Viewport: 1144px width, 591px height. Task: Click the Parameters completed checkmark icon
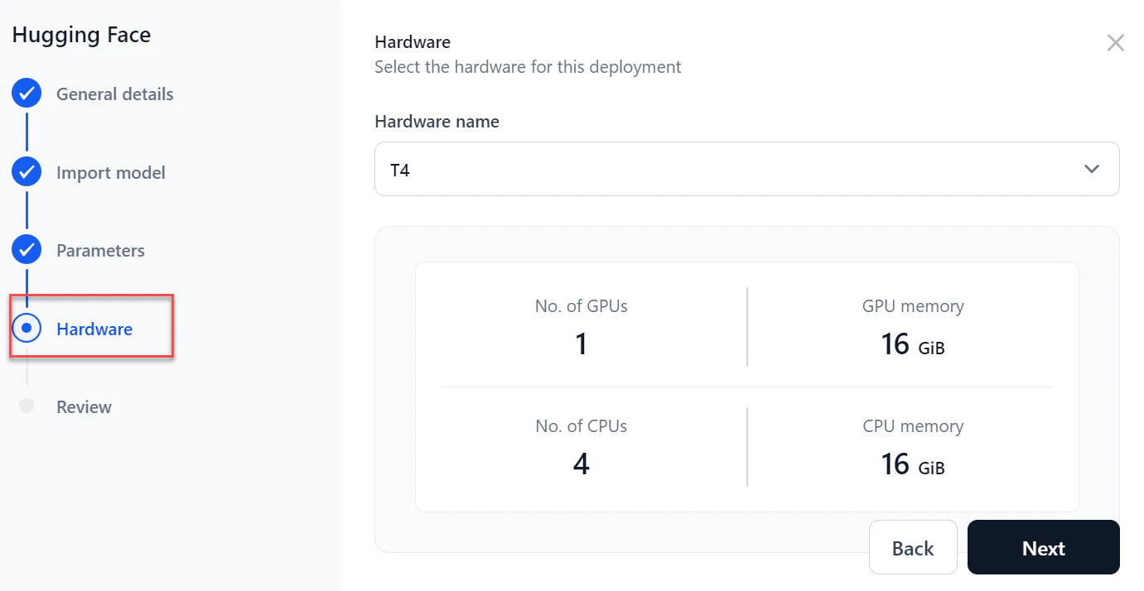click(x=26, y=249)
